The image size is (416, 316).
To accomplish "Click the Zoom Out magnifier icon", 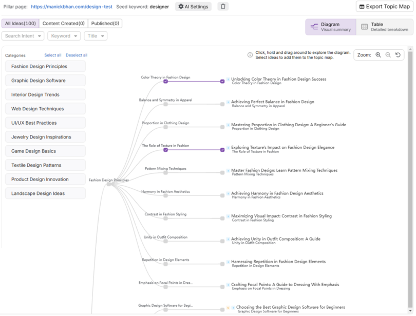I will click(x=388, y=54).
